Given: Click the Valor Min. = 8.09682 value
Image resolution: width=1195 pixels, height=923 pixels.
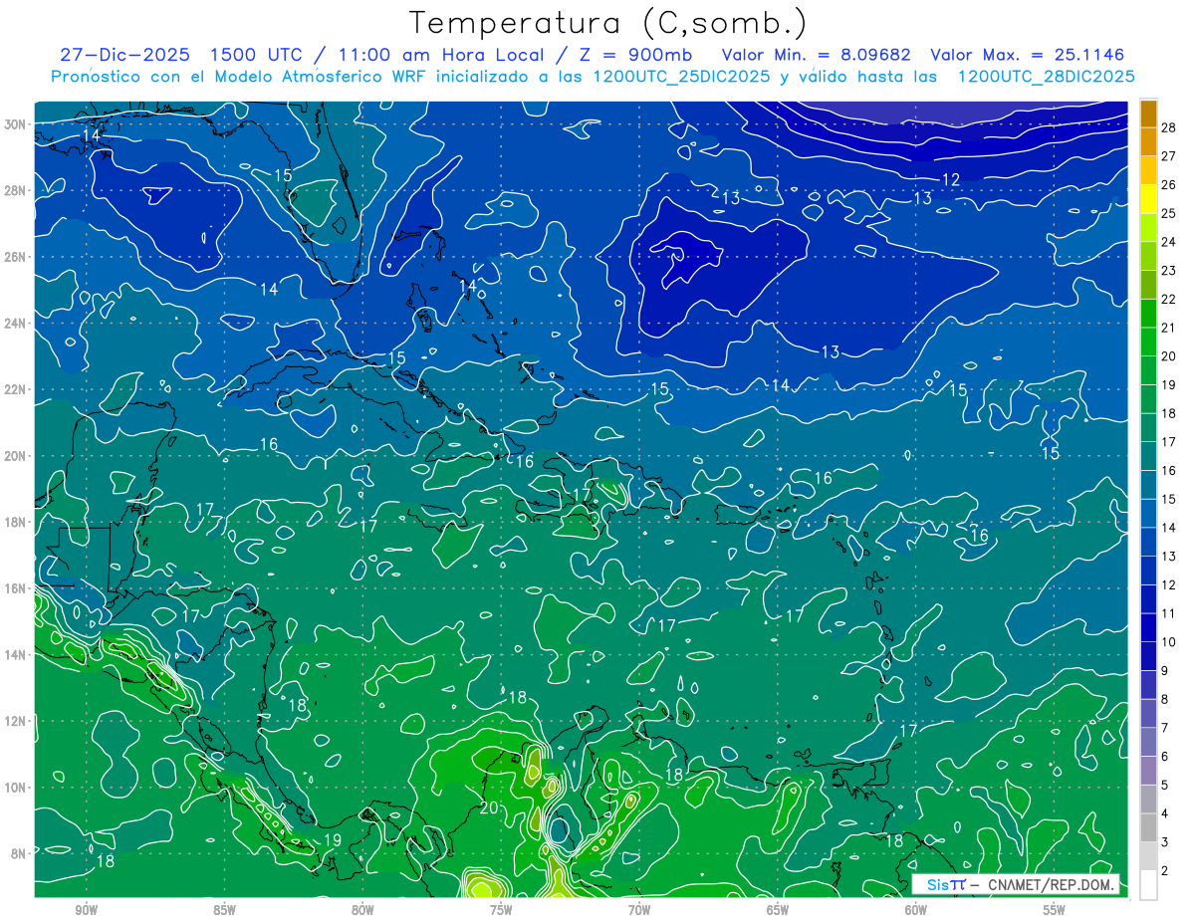Looking at the screenshot, I should click(817, 54).
